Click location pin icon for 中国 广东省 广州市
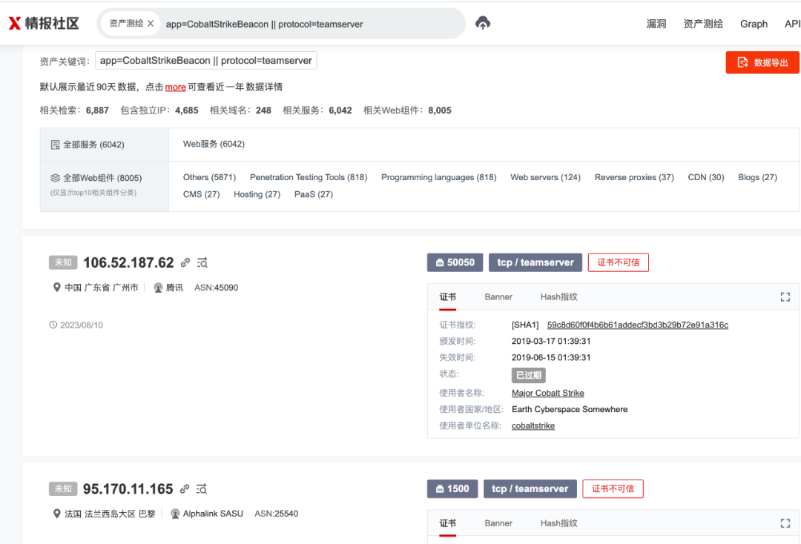The image size is (801, 544). 56,288
